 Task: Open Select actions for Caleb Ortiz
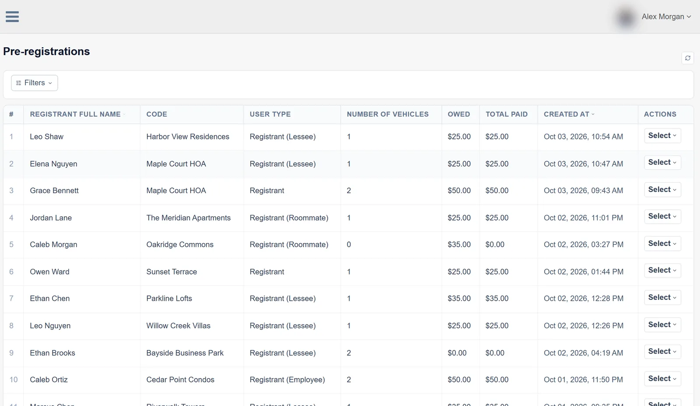click(662, 379)
